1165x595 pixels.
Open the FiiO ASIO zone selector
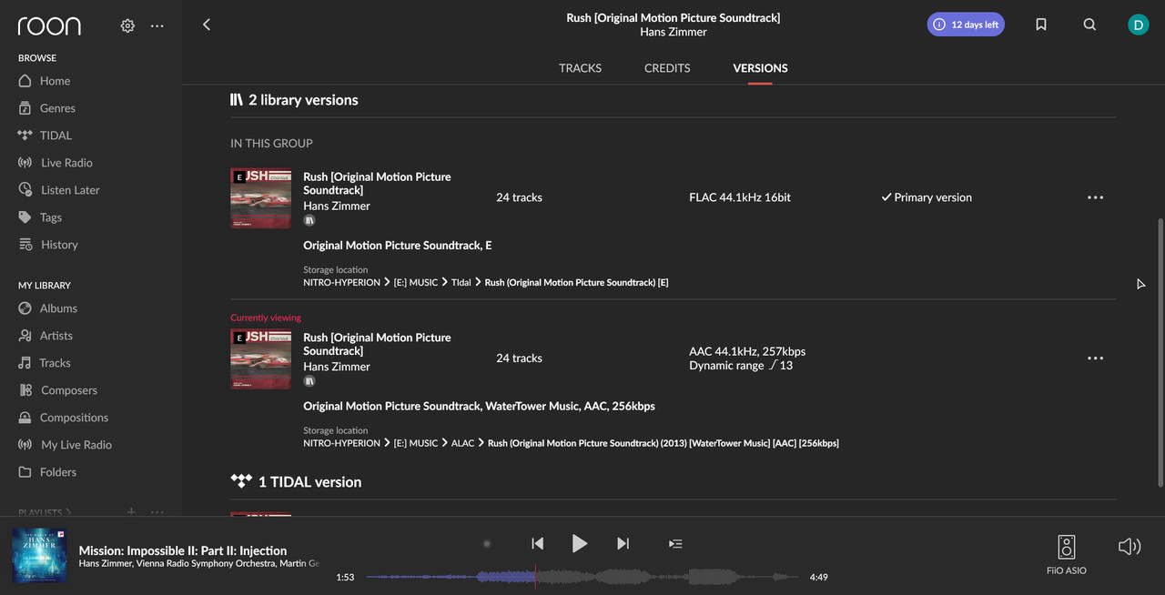[x=1066, y=555]
